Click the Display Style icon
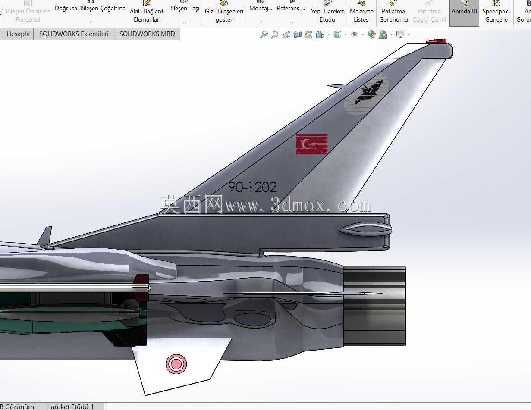 click(338, 34)
